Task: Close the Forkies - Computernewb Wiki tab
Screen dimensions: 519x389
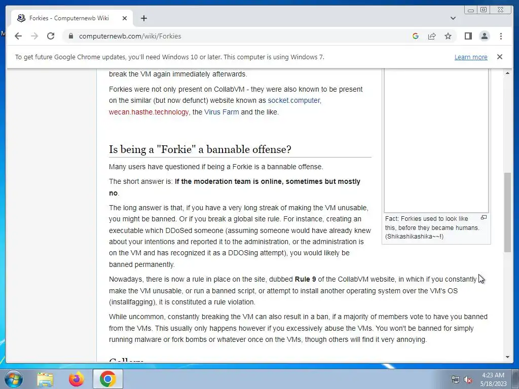Action: [125, 18]
